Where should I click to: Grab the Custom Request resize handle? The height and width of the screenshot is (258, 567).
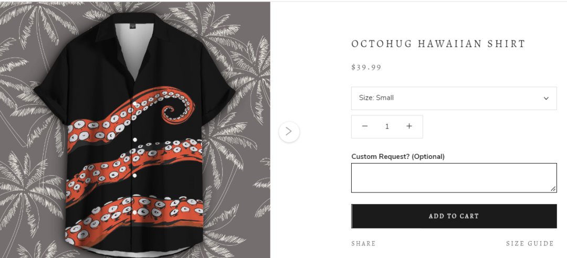coord(553,189)
